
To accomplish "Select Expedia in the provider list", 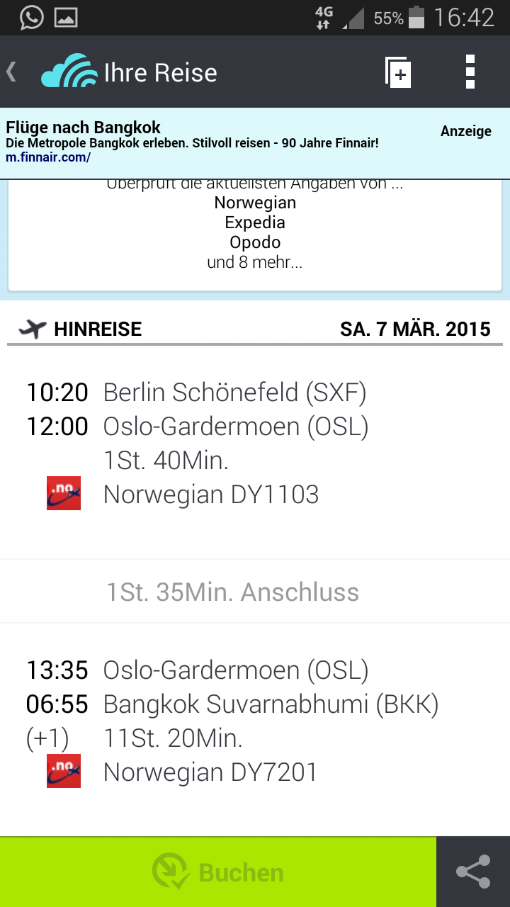I will [255, 222].
